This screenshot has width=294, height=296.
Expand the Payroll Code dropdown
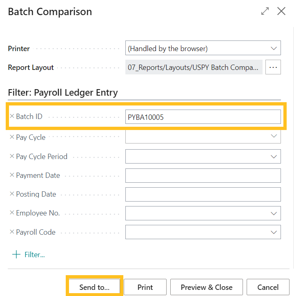point(274,232)
